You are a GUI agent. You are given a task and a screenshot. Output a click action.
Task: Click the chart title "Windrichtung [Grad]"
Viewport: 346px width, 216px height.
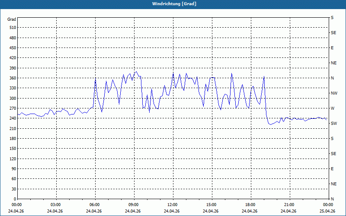174,4
